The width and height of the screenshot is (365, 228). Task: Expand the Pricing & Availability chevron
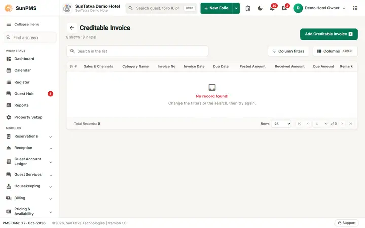51,212
